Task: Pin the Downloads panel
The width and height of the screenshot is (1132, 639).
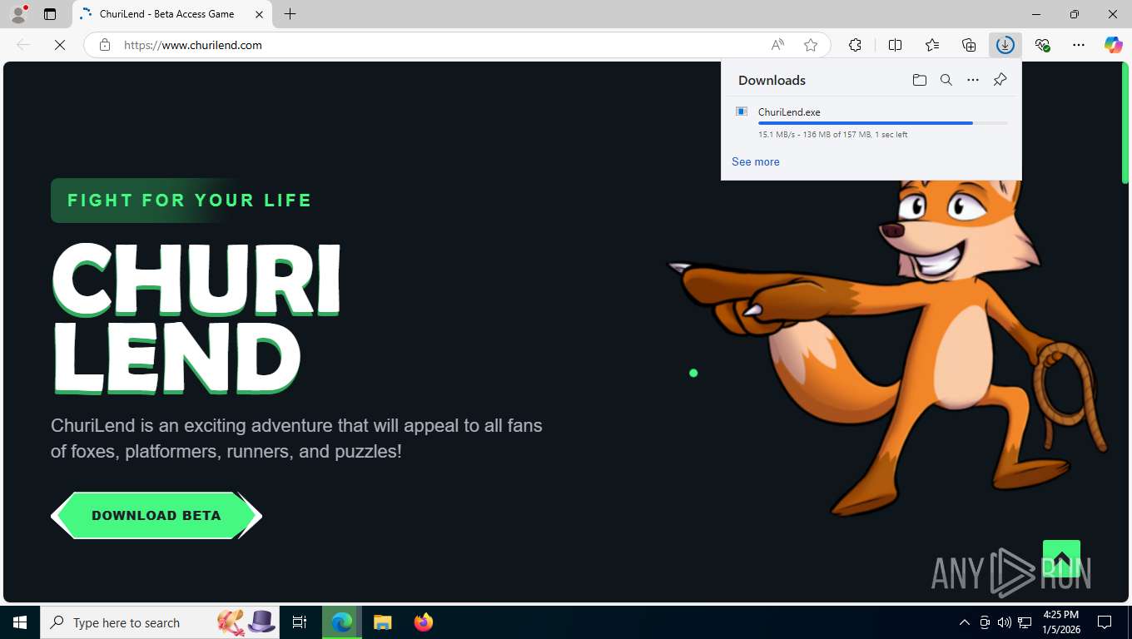Action: tap(1000, 80)
